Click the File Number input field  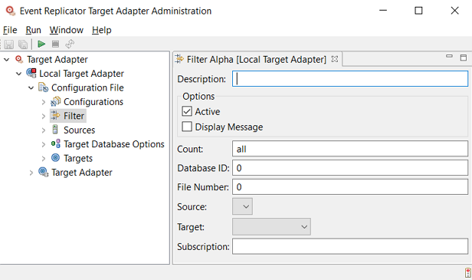tap(350, 187)
